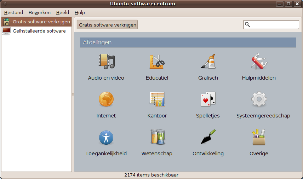Click the Audio en video label
Viewport: 303px width, 179px height.
click(x=106, y=78)
